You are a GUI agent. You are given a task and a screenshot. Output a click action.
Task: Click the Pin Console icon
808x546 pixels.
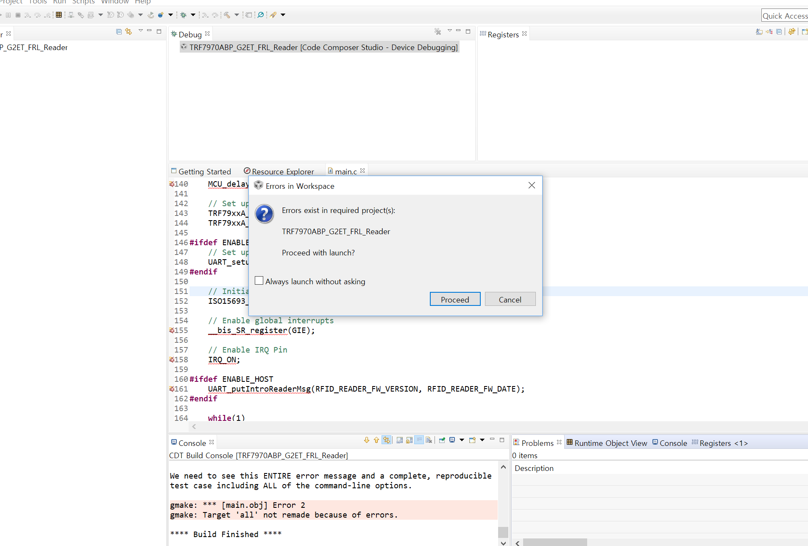(x=442, y=440)
